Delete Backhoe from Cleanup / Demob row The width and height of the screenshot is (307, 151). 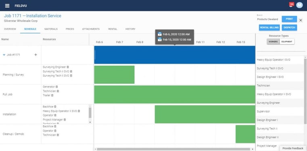click(55, 126)
